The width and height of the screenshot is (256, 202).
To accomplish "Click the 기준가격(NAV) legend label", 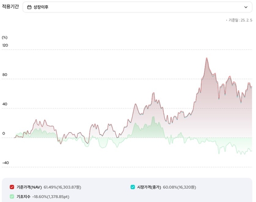I will click(x=29, y=187).
